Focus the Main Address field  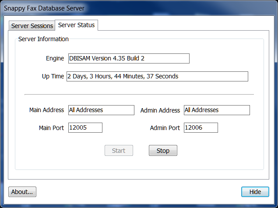click(101, 110)
